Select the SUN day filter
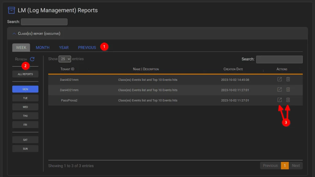 (x=25, y=149)
